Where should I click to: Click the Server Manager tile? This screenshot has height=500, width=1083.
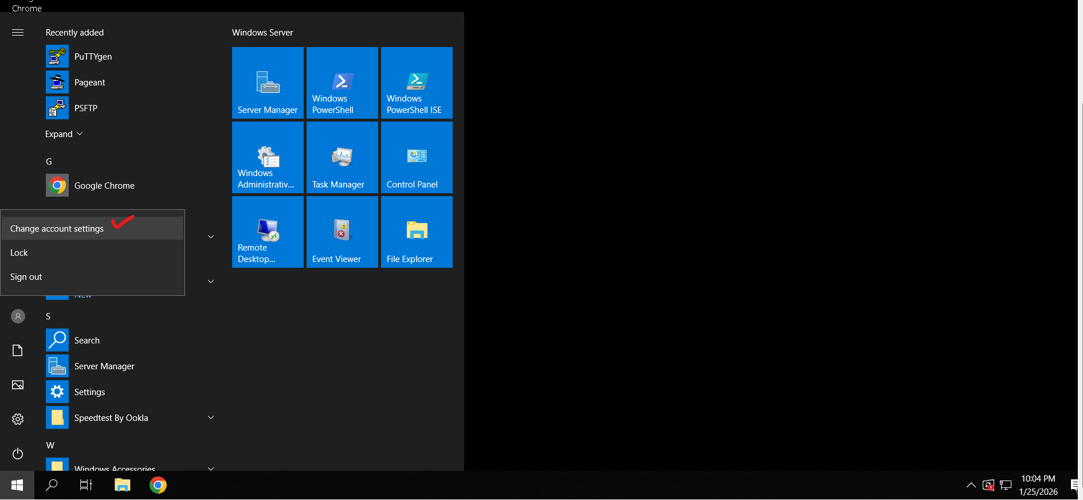pyautogui.click(x=268, y=83)
